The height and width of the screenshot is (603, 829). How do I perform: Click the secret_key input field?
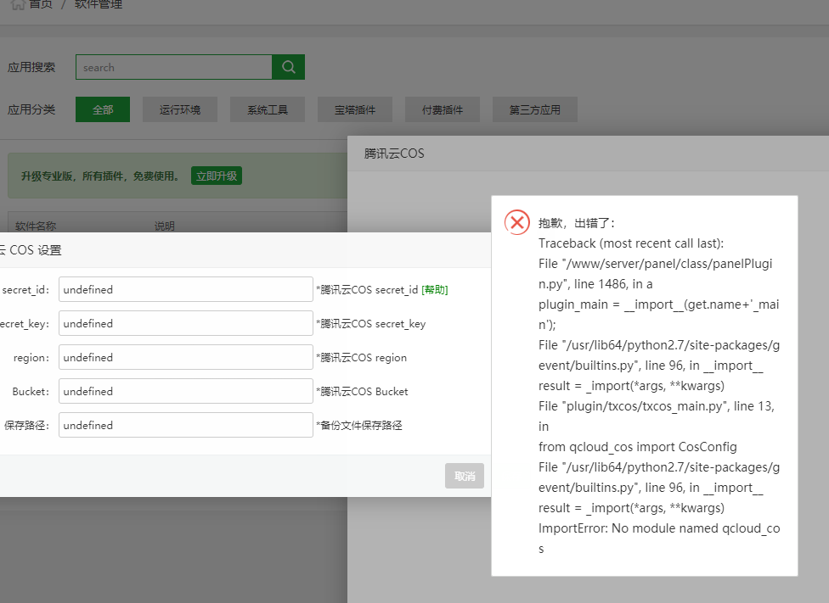[x=185, y=323]
